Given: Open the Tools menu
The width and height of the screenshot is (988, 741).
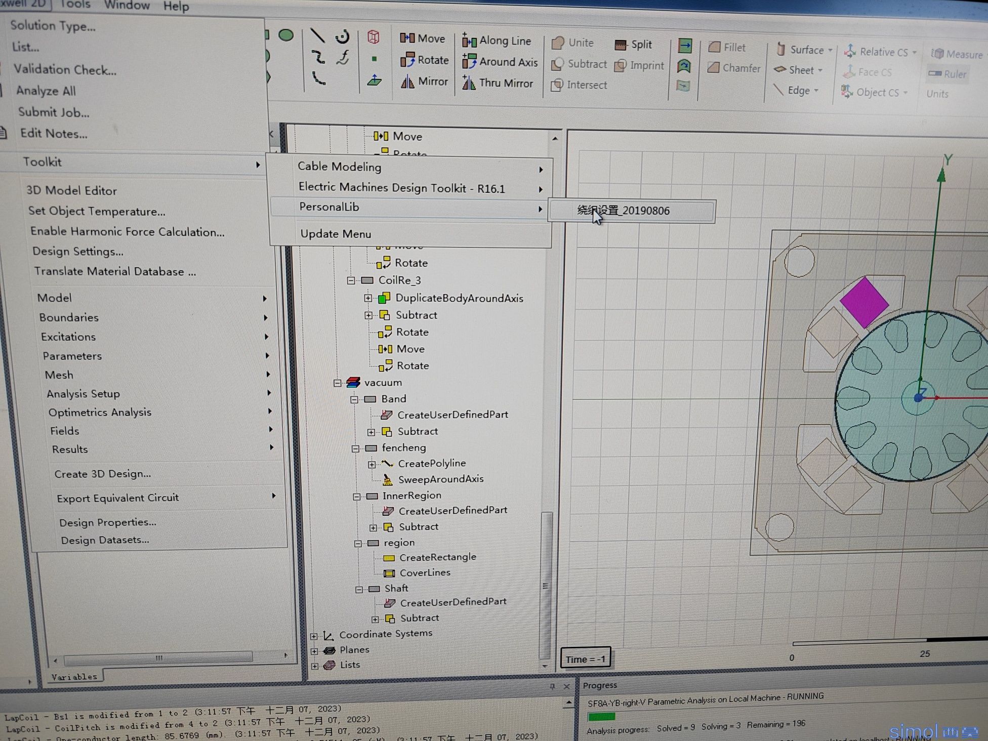Looking at the screenshot, I should (75, 4).
